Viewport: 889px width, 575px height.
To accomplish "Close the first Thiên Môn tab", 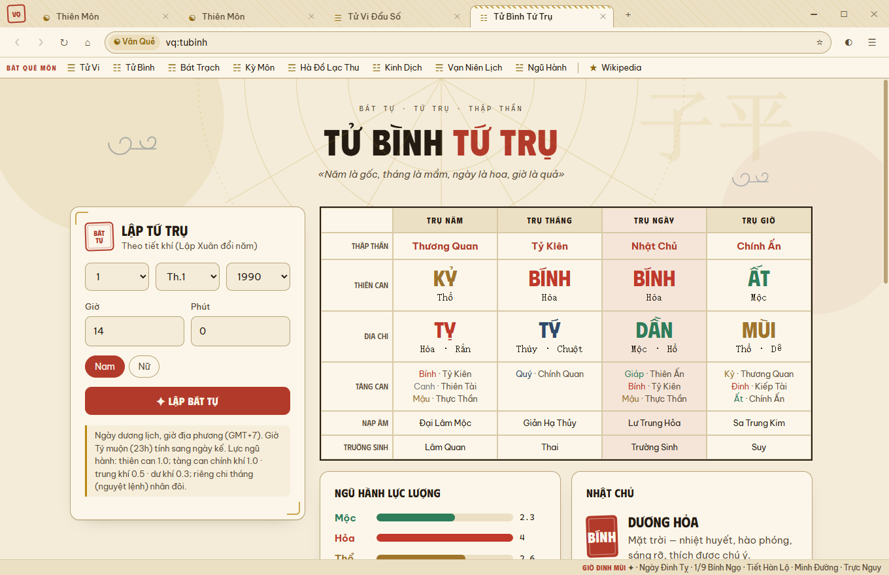I will click(x=165, y=16).
